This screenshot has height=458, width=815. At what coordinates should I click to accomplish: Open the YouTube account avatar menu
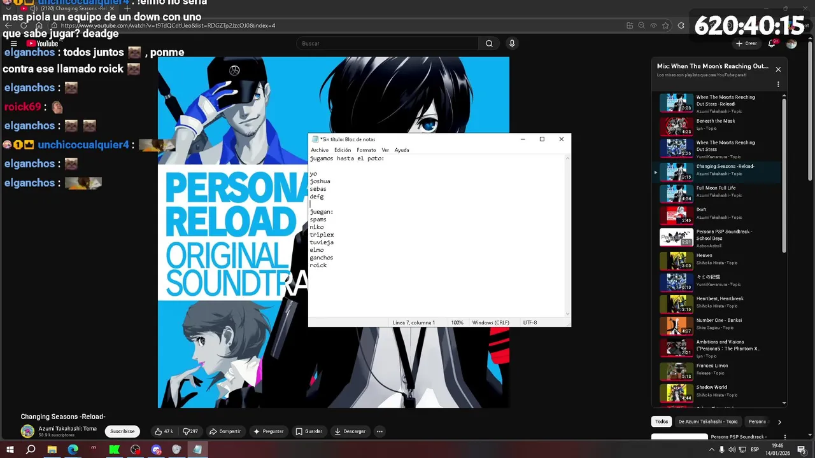[x=791, y=43]
